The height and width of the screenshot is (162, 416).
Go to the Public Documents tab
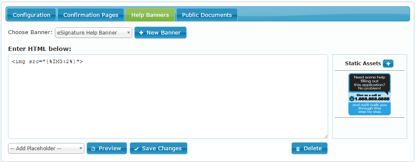pyautogui.click(x=207, y=15)
